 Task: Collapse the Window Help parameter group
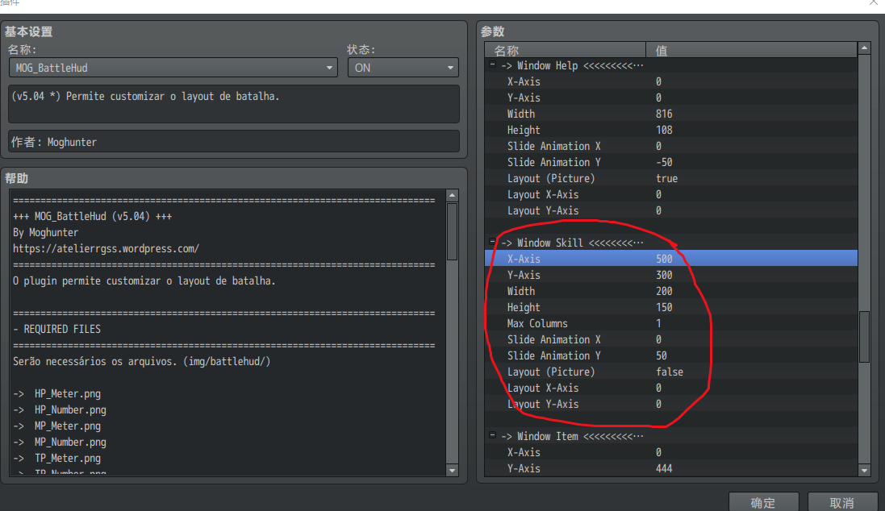[492, 64]
